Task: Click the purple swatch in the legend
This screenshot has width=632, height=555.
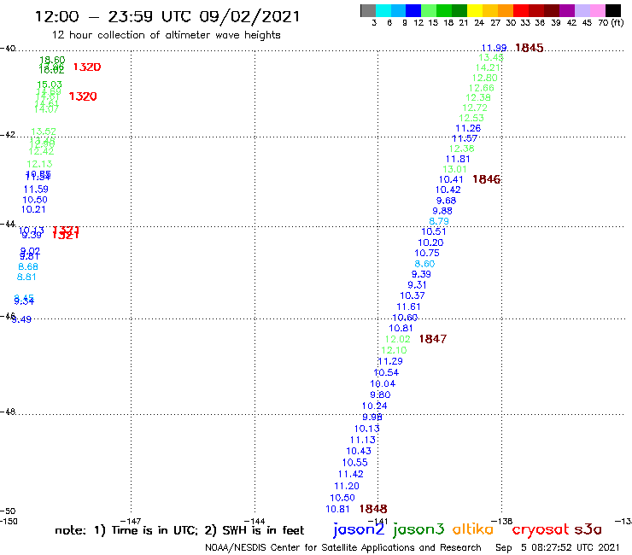Action: [567, 10]
